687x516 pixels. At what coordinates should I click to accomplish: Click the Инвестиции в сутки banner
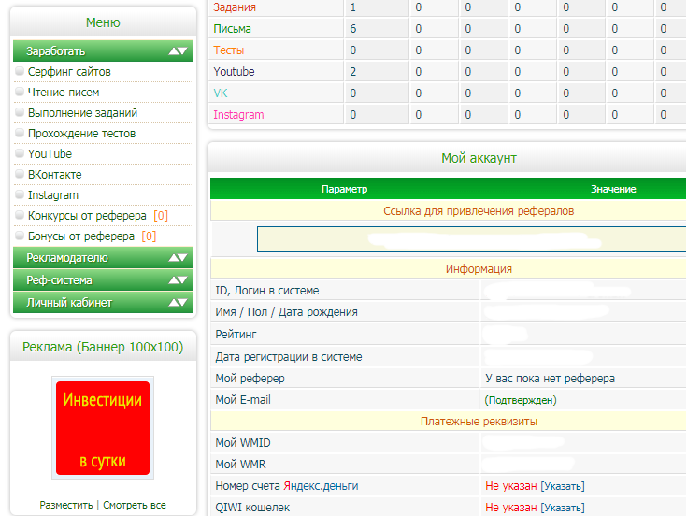point(103,428)
